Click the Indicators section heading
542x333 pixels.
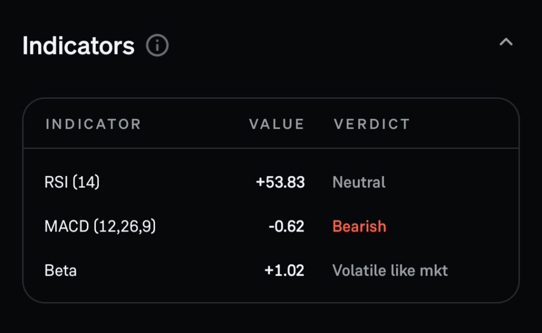point(78,46)
